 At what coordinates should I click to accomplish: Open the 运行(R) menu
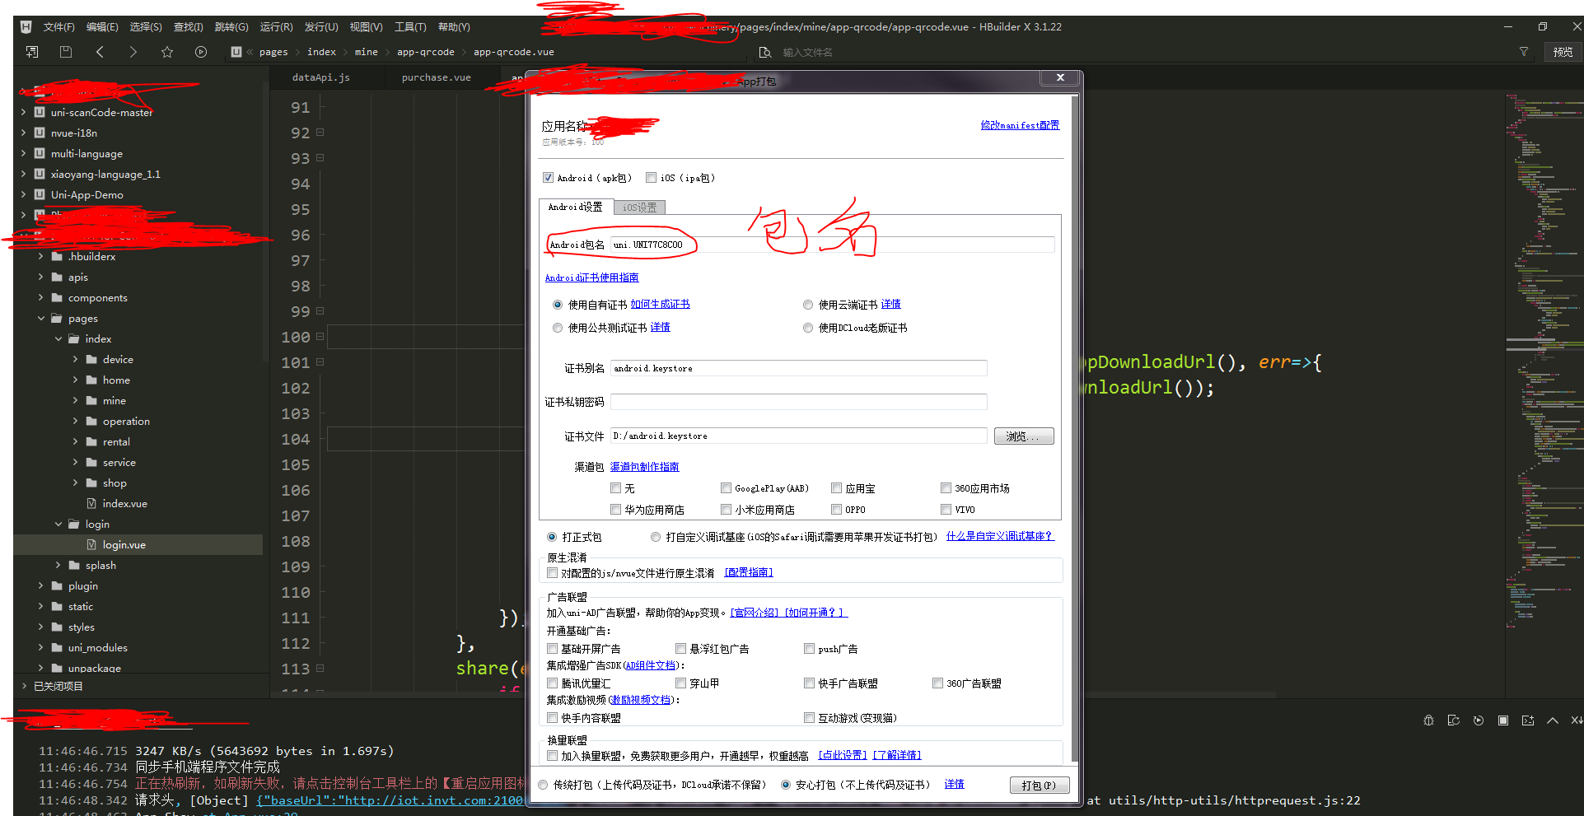pyautogui.click(x=276, y=26)
